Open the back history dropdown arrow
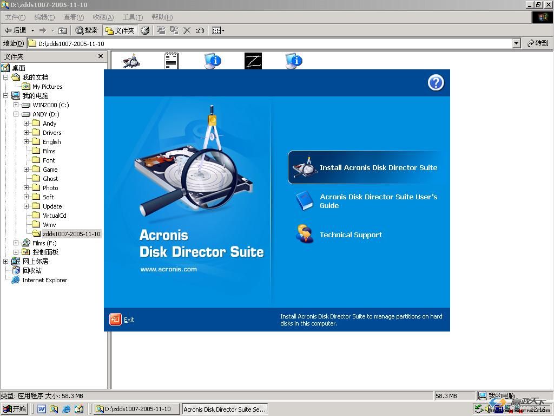 (32, 30)
